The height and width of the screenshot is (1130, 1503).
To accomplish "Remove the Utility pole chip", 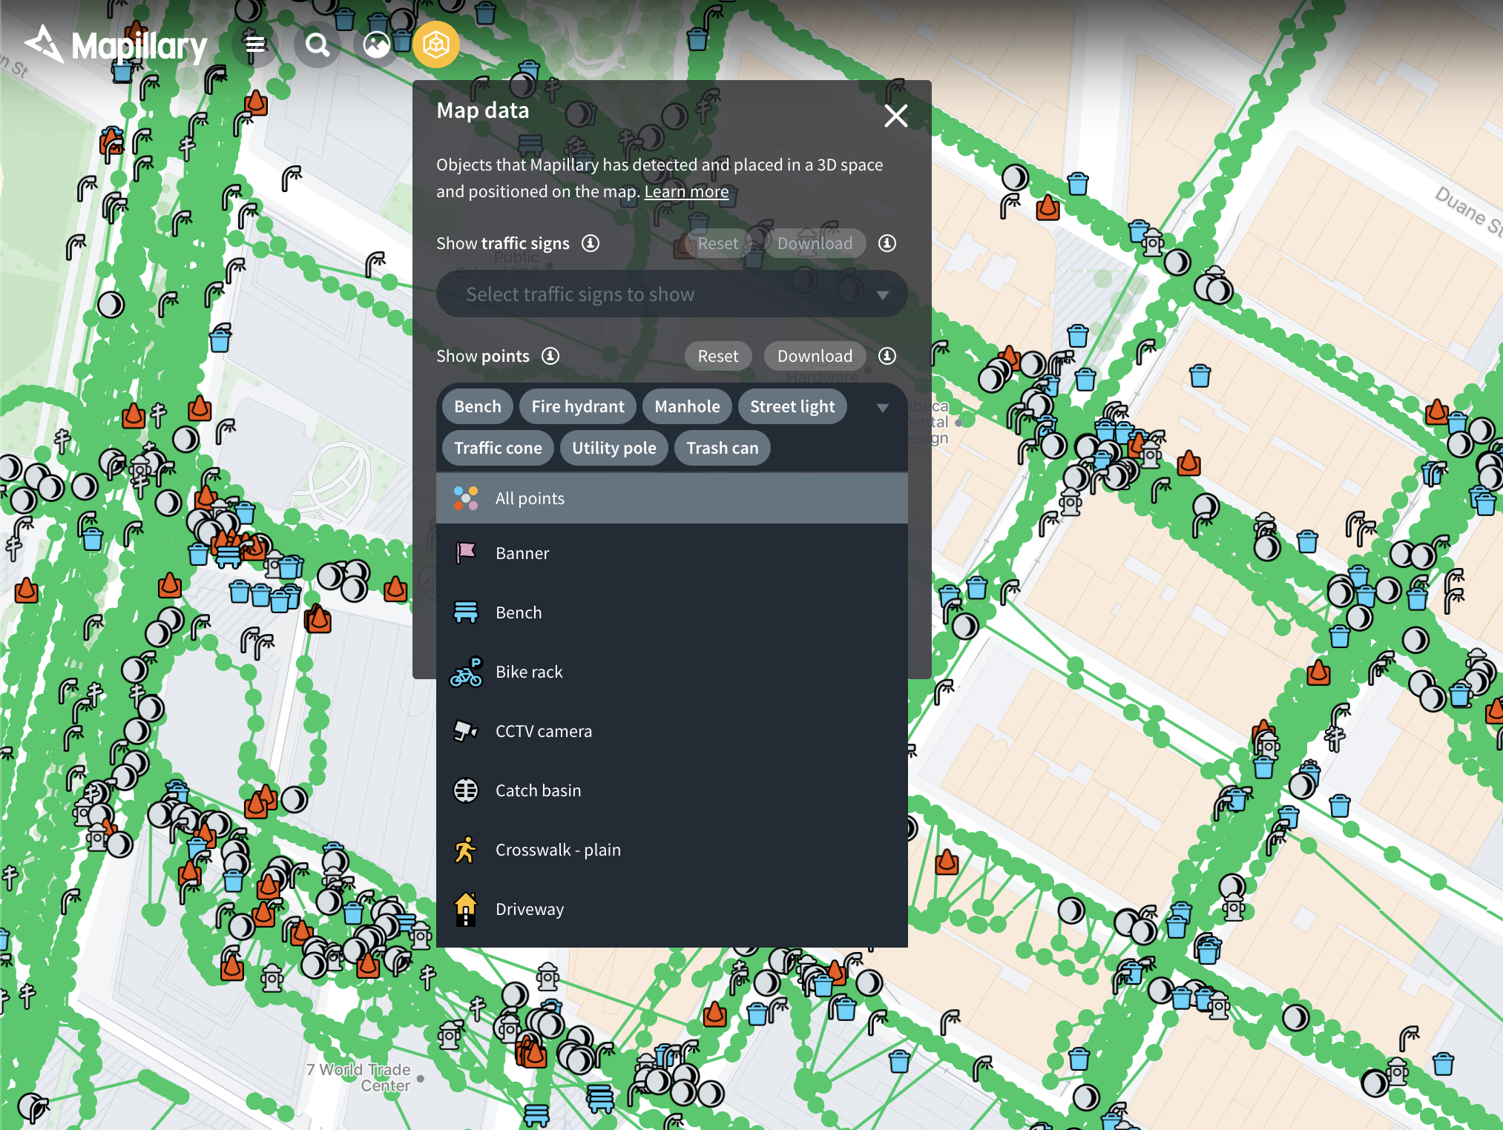I will pyautogui.click(x=614, y=448).
